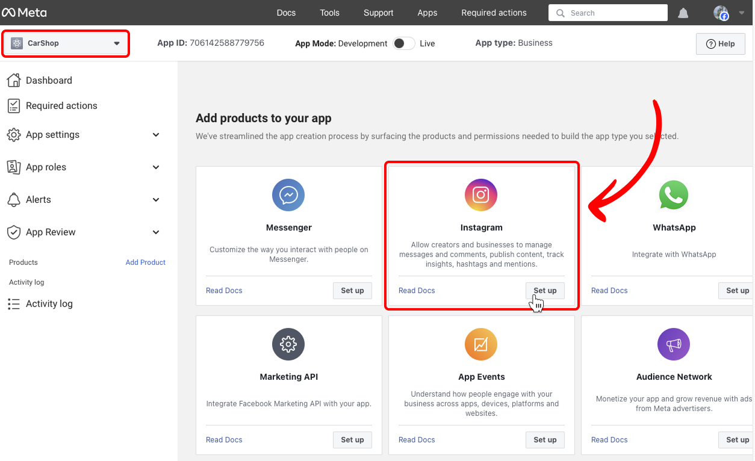Screen dimensions: 755x461
Task: Click the App Review shield icon
Action: coord(14,232)
